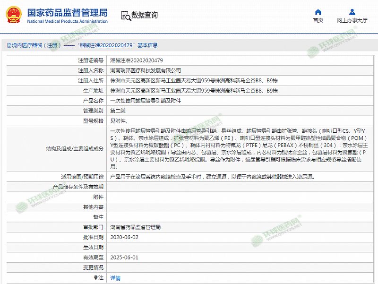Click the registrant name 湖南瑞邦医疗科技发展有限公司
Image resolution: width=378 pixels, height=284 pixels.
pos(146,70)
